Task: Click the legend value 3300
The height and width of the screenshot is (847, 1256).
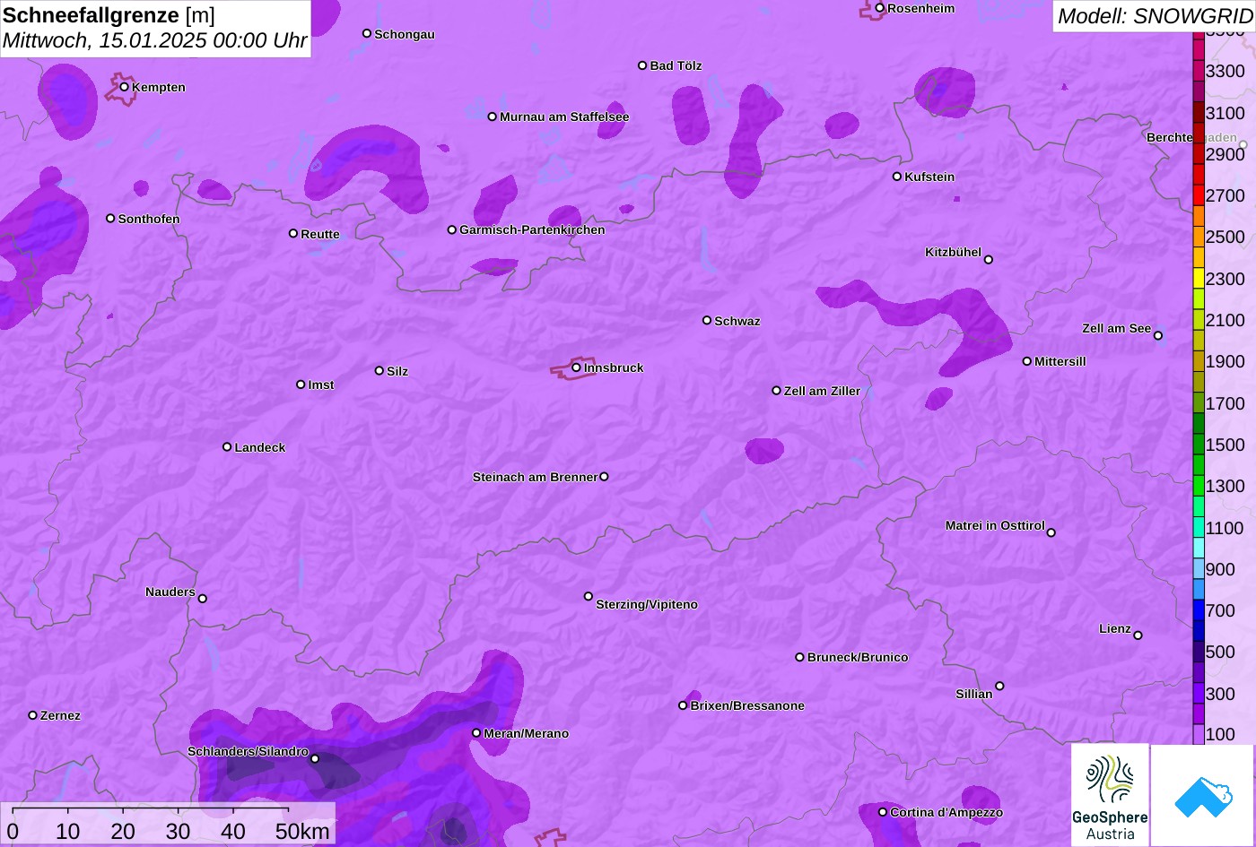Action: tap(1225, 71)
